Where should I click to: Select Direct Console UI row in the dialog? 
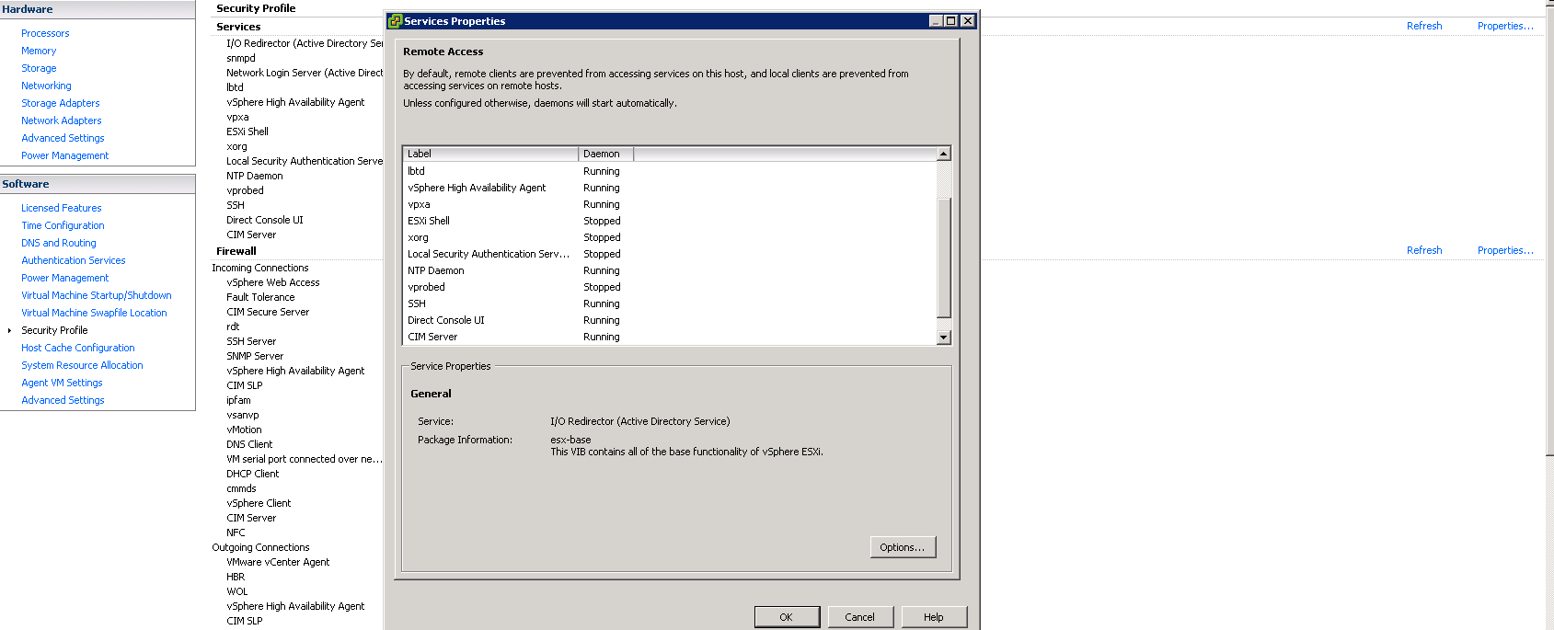670,320
